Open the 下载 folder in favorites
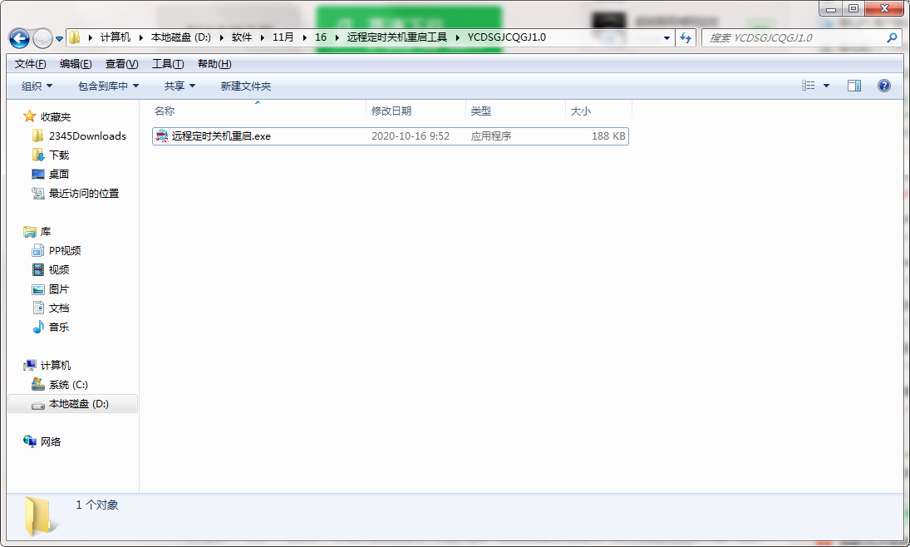The image size is (910, 547). [x=57, y=154]
